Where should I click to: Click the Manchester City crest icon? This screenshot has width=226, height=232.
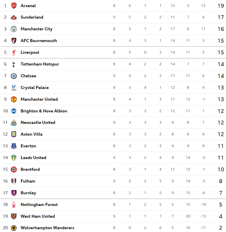pos(14,29)
